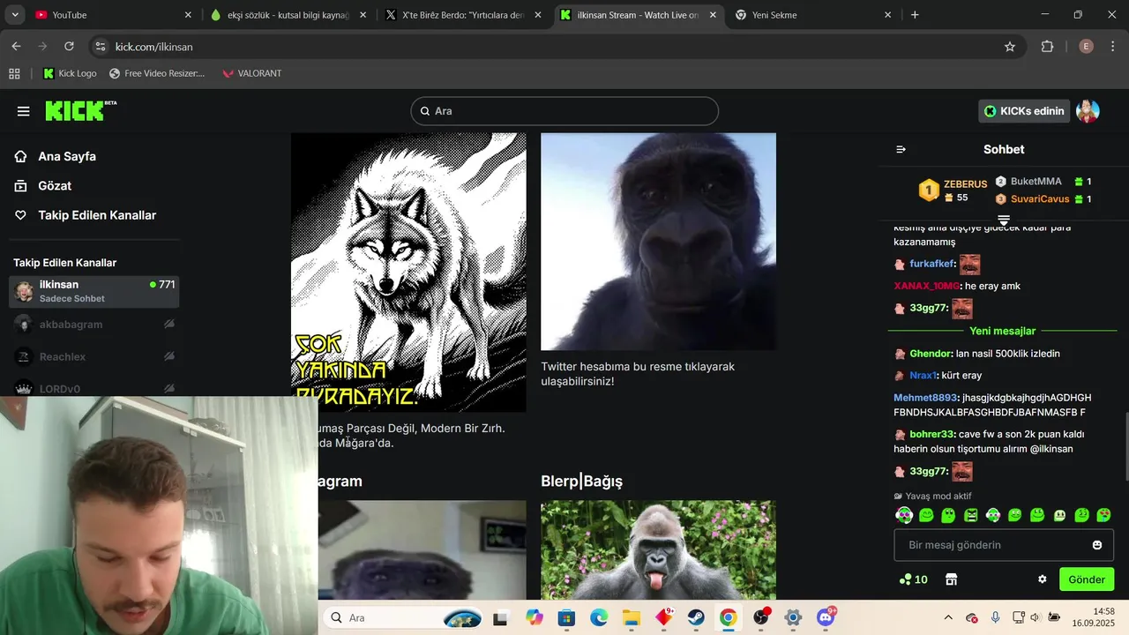Click the green Gönder button
The width and height of the screenshot is (1129, 635).
click(1087, 579)
